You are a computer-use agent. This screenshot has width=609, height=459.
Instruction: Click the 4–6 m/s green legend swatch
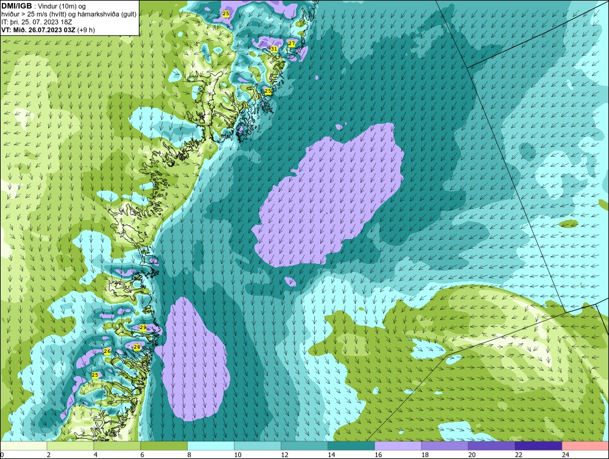(x=117, y=446)
